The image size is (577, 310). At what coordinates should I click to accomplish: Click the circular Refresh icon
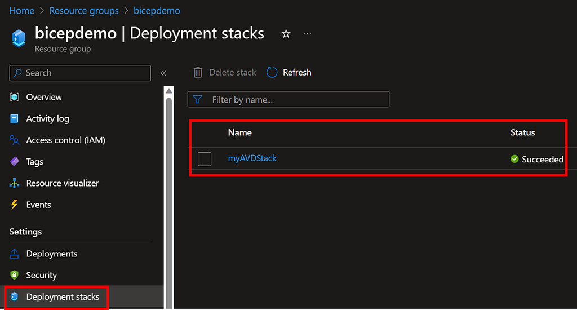click(x=272, y=72)
